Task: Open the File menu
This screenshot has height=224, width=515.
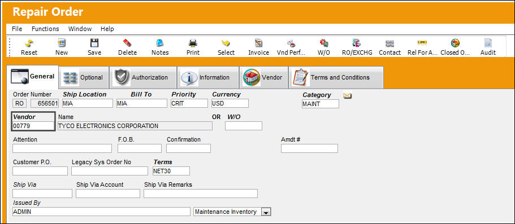Action: (x=17, y=29)
